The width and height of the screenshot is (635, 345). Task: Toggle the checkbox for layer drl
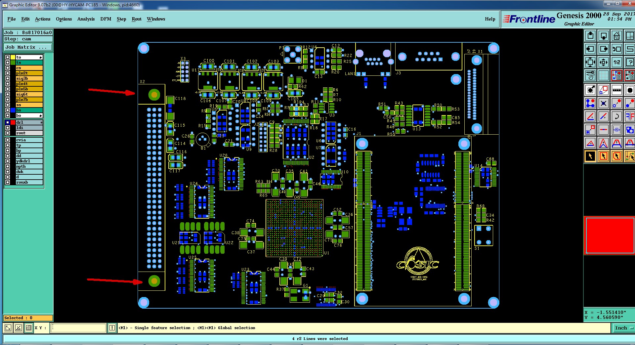pos(8,122)
